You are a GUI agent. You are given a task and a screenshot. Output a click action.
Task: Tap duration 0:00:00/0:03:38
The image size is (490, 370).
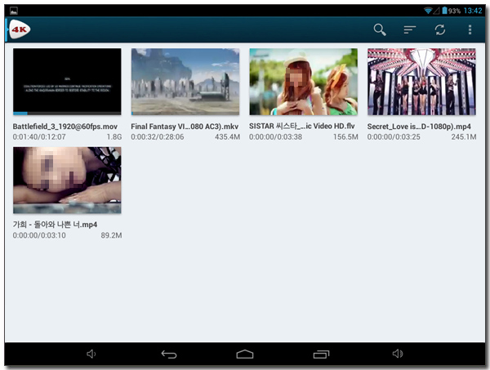click(x=276, y=137)
